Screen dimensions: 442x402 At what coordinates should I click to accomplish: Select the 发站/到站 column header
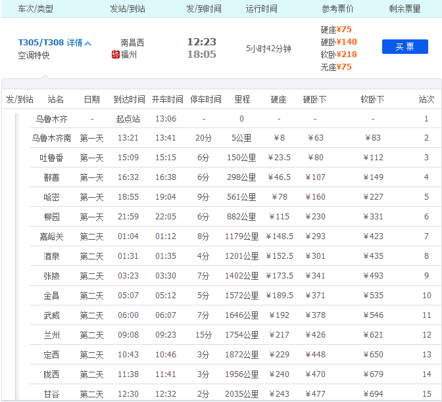(x=128, y=9)
